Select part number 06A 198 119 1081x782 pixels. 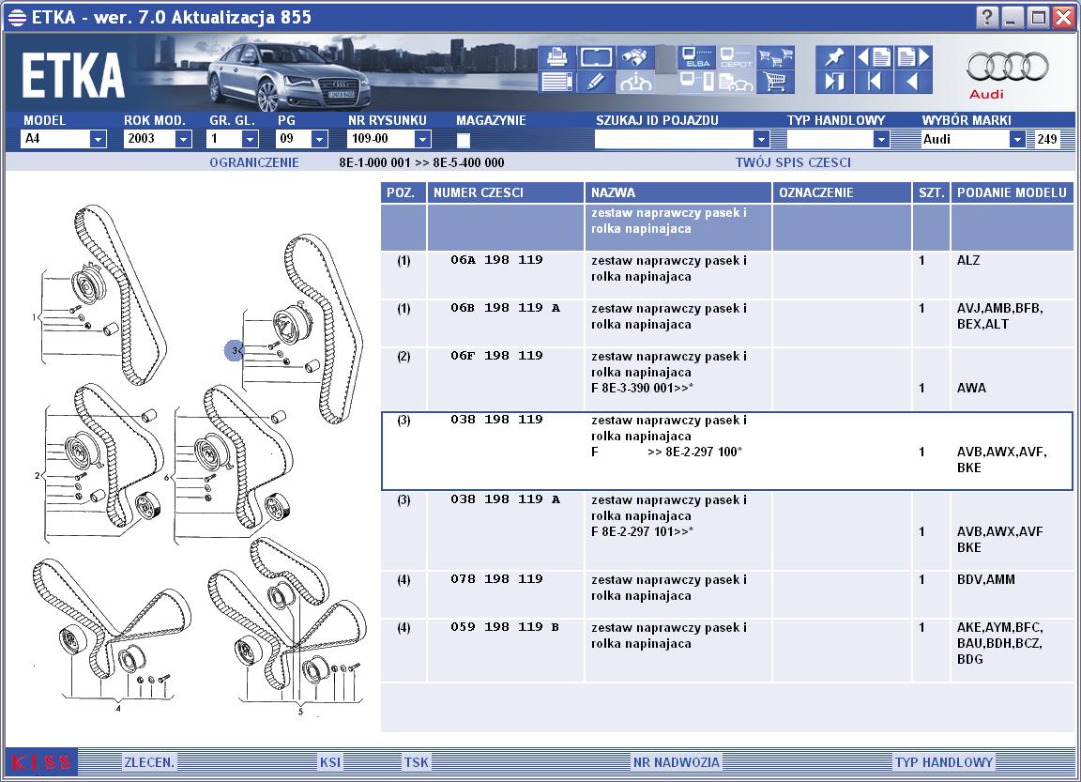pyautogui.click(x=496, y=260)
